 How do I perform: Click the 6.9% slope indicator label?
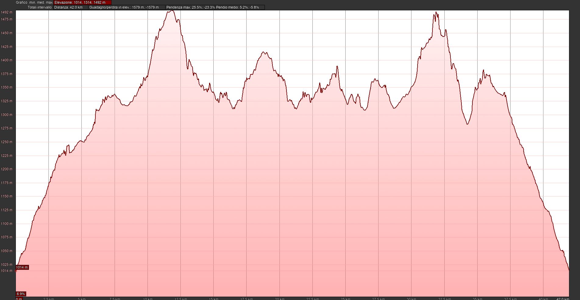[x=21, y=294]
